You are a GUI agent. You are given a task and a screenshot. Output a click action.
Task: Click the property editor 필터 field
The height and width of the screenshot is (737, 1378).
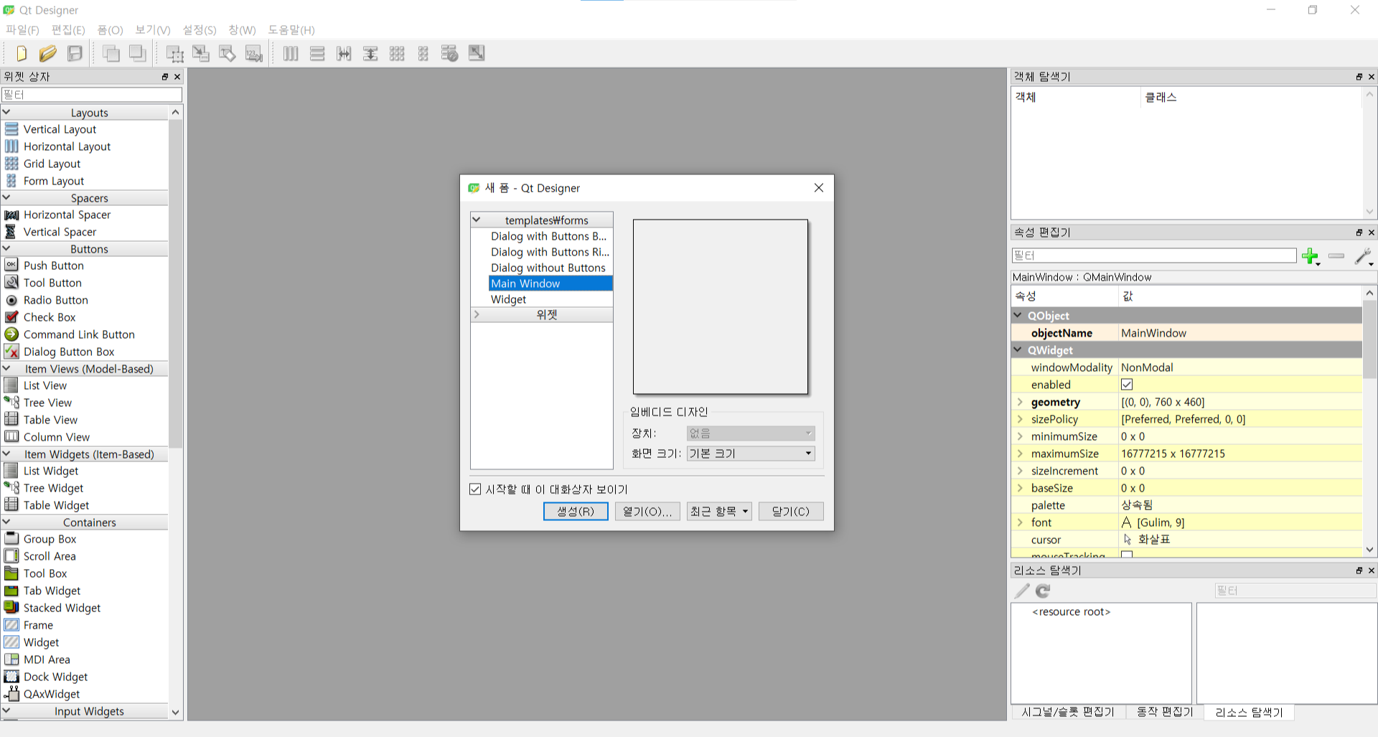pyautogui.click(x=1154, y=255)
